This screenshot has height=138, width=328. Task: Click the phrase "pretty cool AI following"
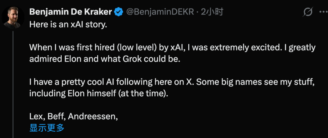106,82
